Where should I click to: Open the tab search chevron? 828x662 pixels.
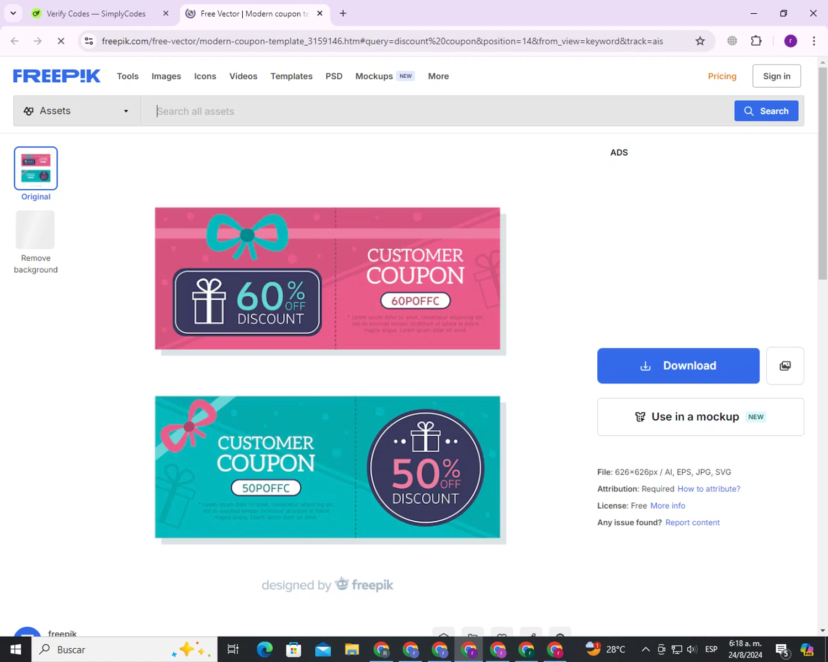(13, 13)
